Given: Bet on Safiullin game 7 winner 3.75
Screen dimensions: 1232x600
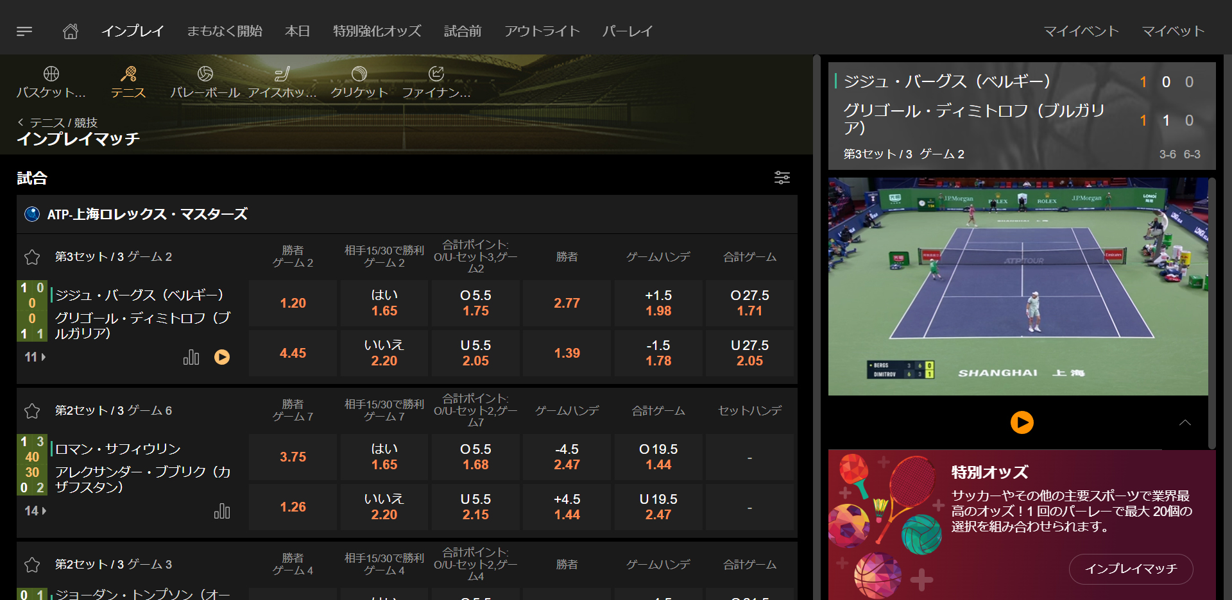Looking at the screenshot, I should click(x=293, y=457).
